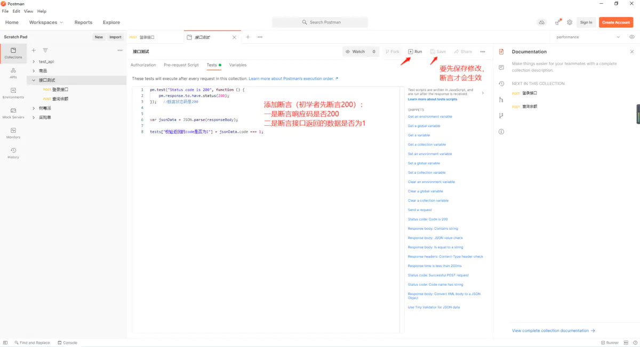The image size is (640, 347).
Task: Click the Run collection button
Action: point(415,52)
